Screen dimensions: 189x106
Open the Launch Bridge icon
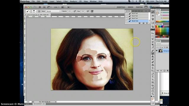pos(40,7)
